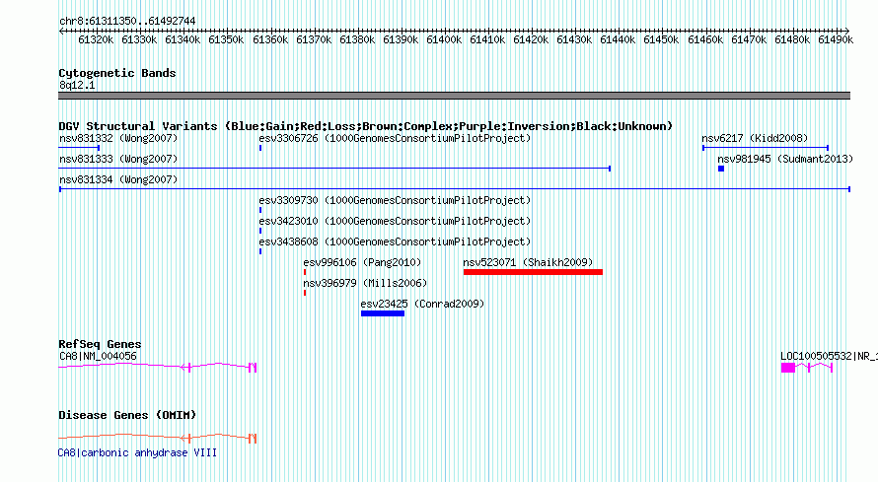The width and height of the screenshot is (878, 482).
Task: Click the Cytogenetic Bands track title
Action: coord(117,73)
